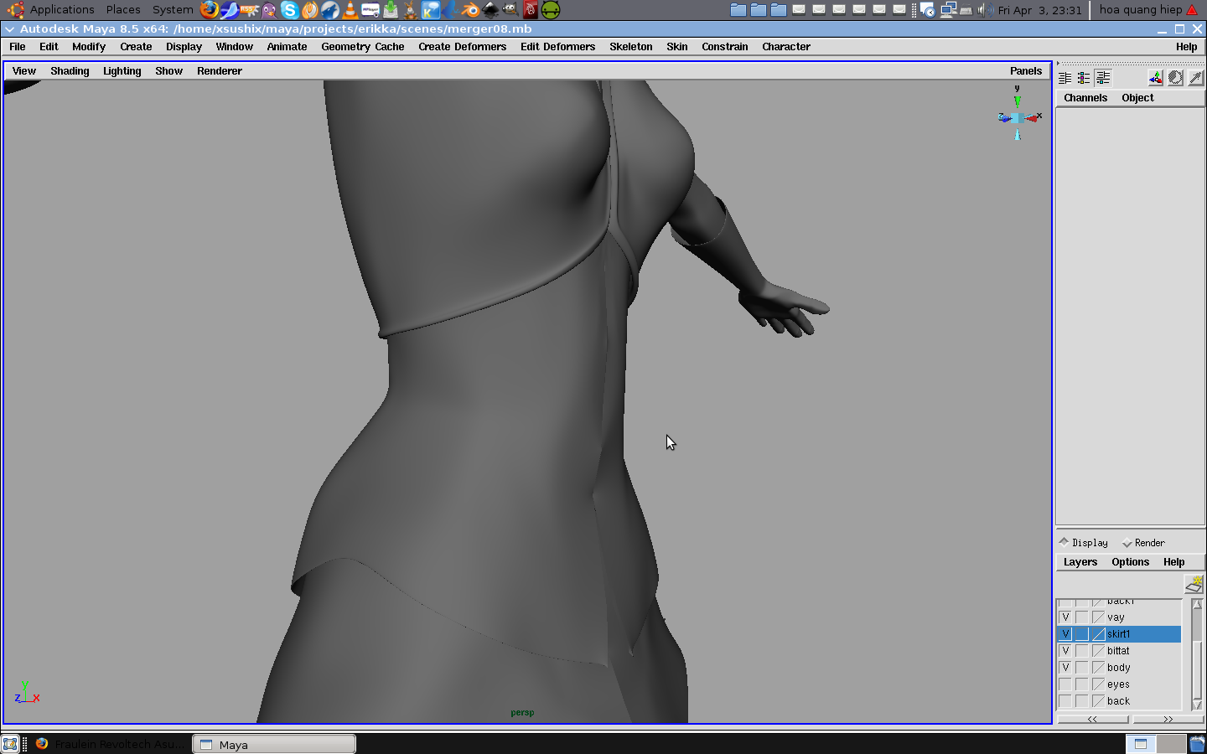Click the keyboard indicator tray icon
1207x754 pixels.
point(966,10)
